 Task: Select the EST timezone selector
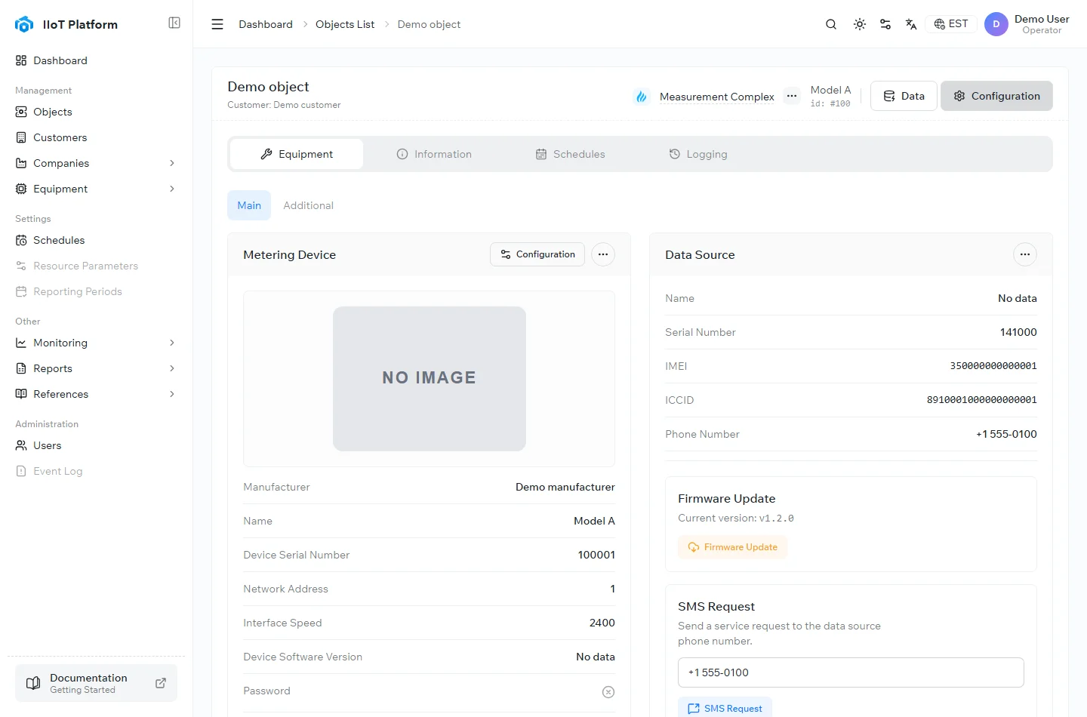951,24
